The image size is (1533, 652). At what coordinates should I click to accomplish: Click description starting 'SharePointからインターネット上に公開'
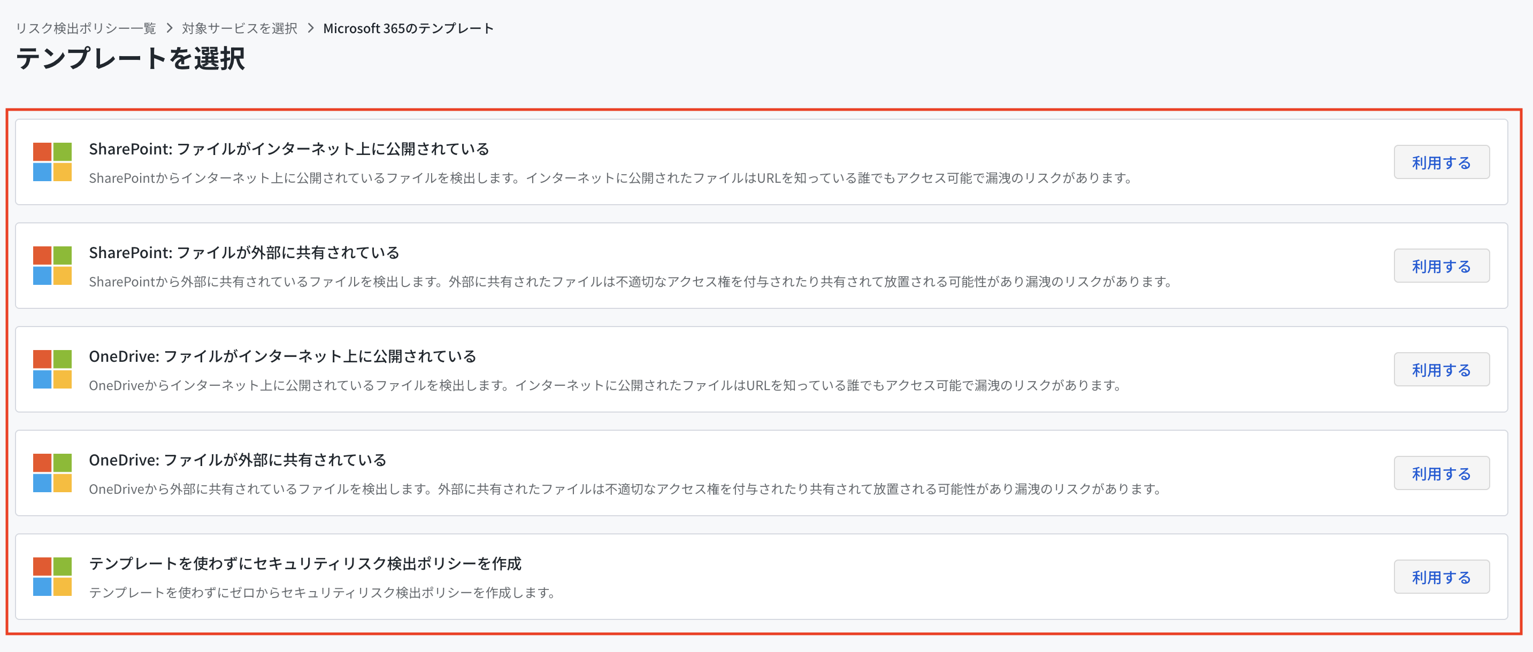[611, 178]
